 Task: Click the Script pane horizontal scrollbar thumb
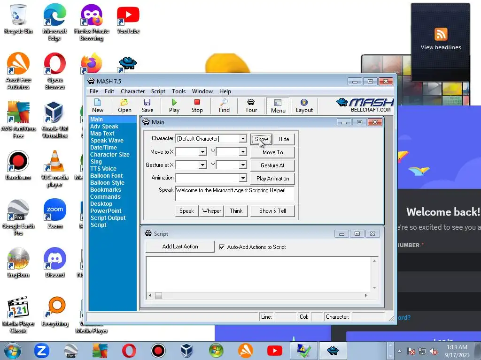point(158,295)
